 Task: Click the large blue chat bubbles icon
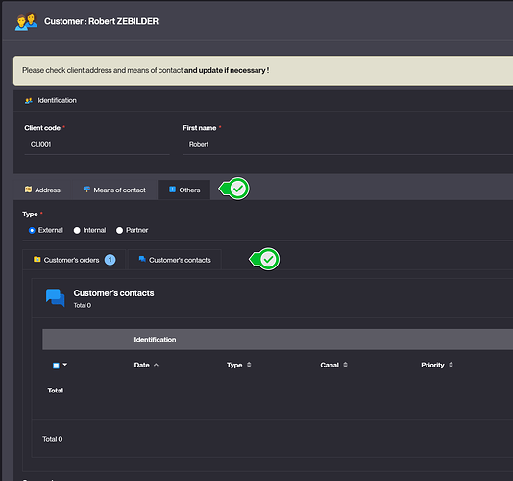click(x=56, y=297)
